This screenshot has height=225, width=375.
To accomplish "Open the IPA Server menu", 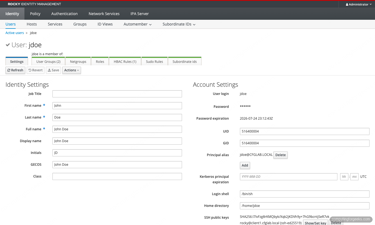I will point(139,13).
